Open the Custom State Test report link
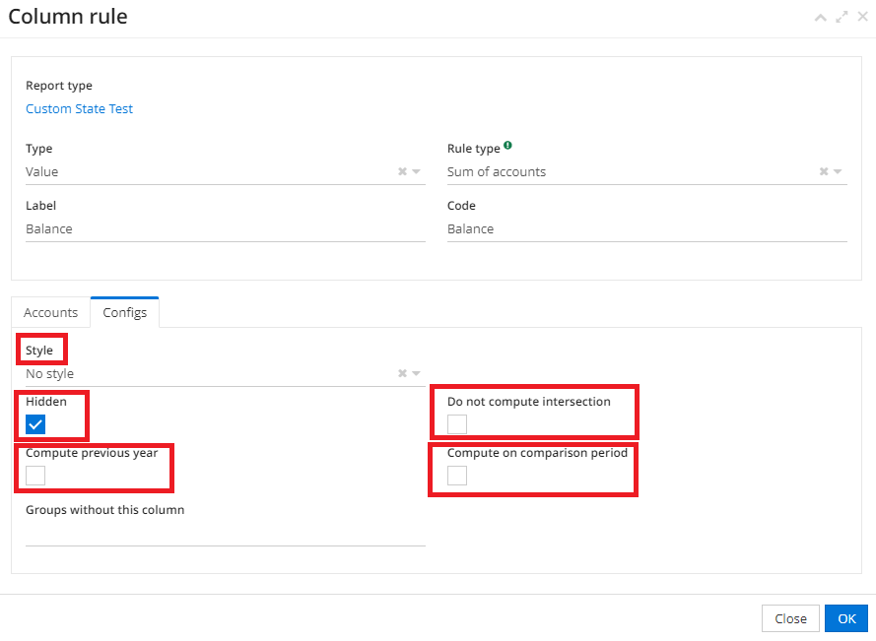876x641 pixels. (80, 109)
